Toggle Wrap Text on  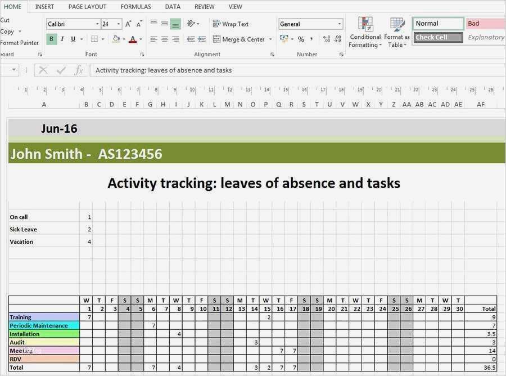(x=231, y=24)
